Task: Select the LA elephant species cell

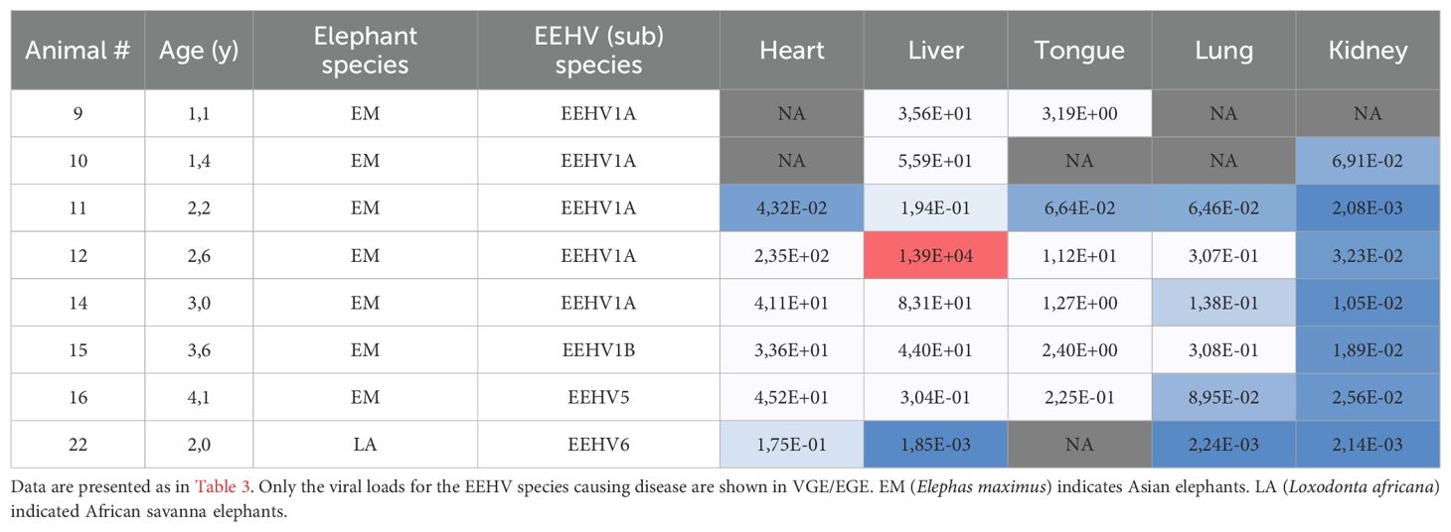Action: pos(365,444)
